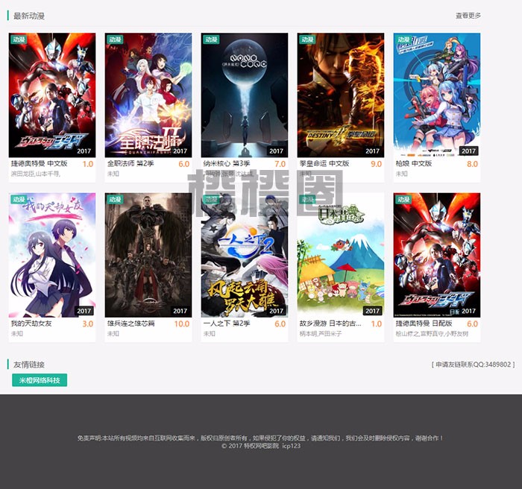The height and width of the screenshot is (489, 522).
Task: Open 雄兵连之雄芯篇 poster thumbnail
Action: (148, 255)
